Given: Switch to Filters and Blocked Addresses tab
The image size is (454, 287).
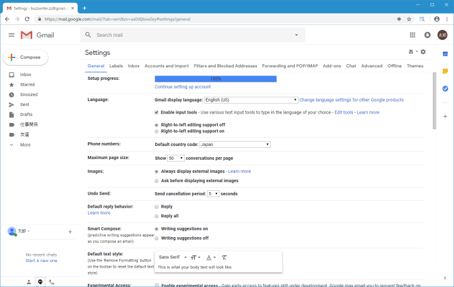Looking at the screenshot, I should [225, 66].
